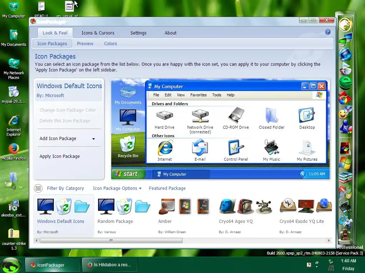365x273 pixels.
Task: Select the Cryo64 Exodo YQ Lite package
Action: click(305, 216)
